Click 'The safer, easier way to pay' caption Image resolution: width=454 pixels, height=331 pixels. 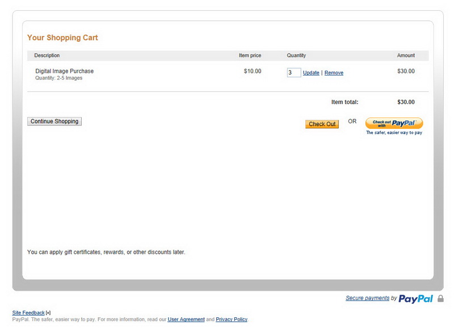click(x=394, y=133)
